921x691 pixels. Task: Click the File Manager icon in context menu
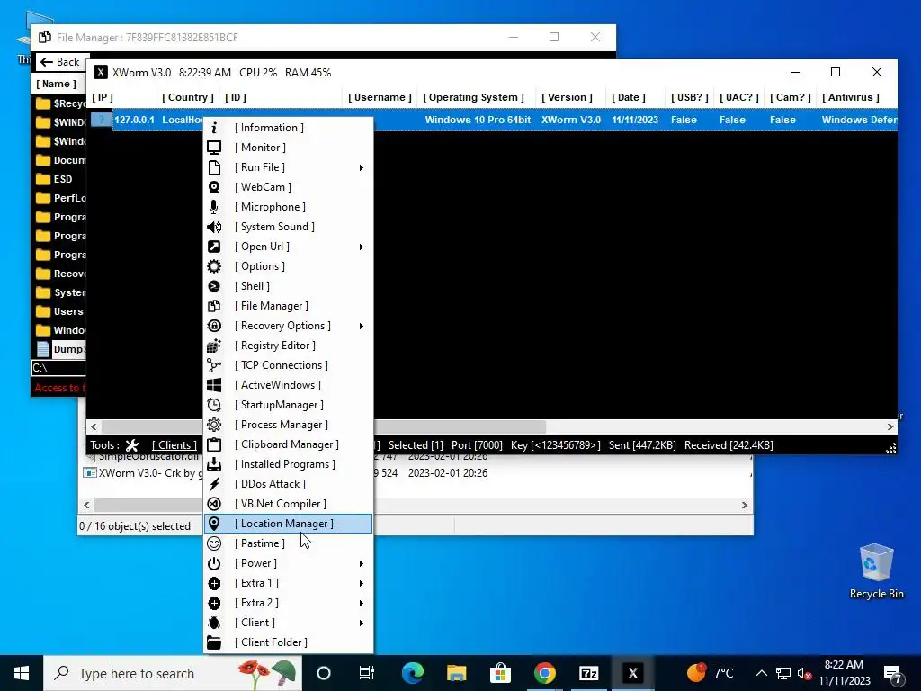[214, 306]
